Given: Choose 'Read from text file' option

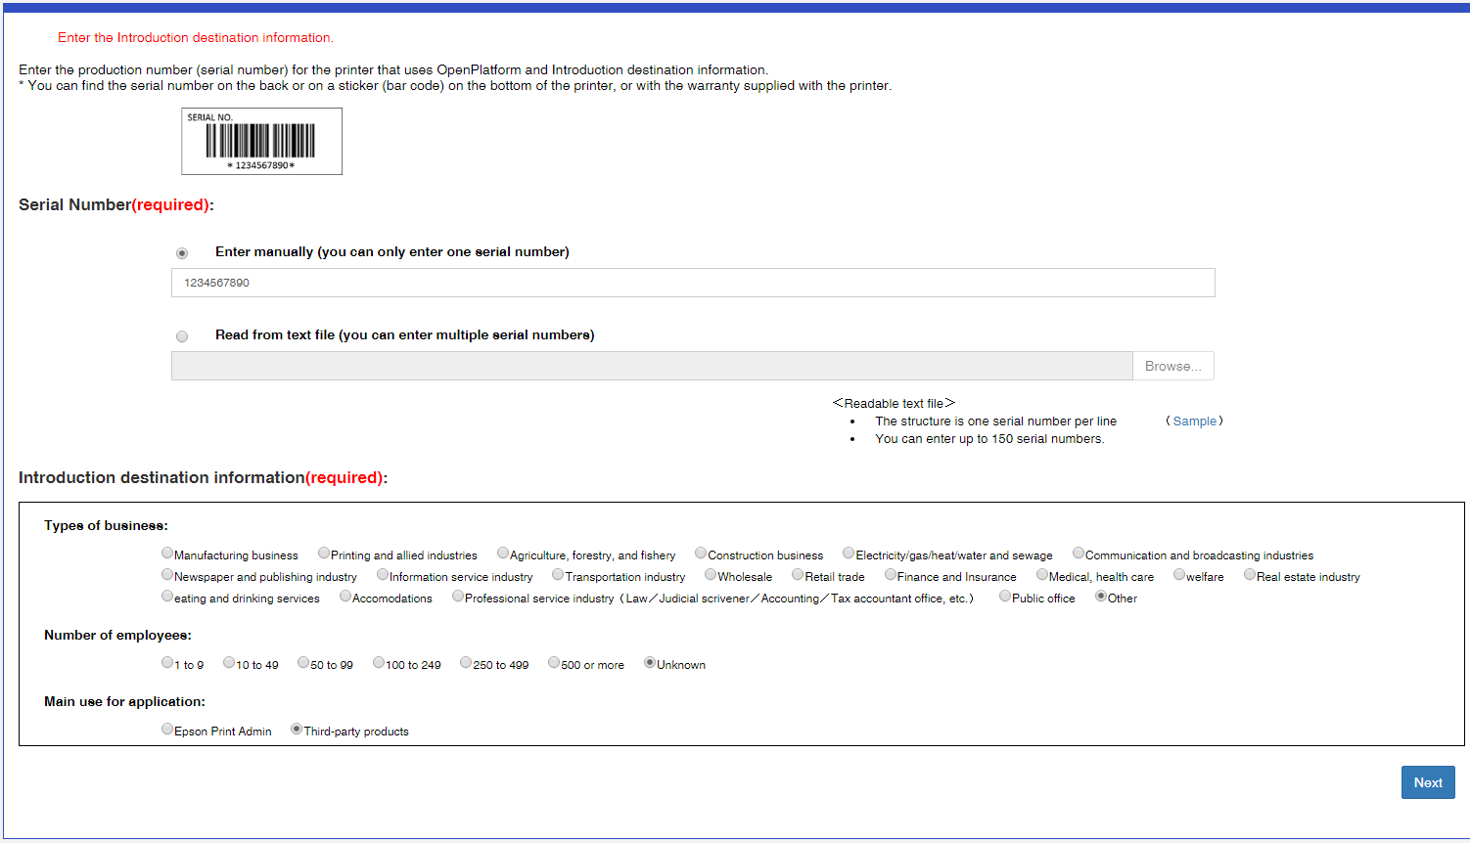Looking at the screenshot, I should point(182,335).
